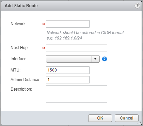Open the Interface combo box field
The height and width of the screenshot is (126, 143).
tap(73, 59)
